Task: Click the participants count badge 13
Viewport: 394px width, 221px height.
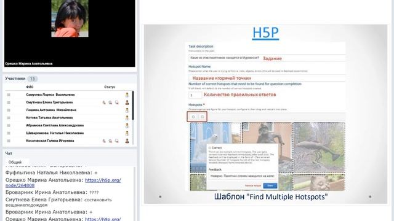Action: [32, 79]
